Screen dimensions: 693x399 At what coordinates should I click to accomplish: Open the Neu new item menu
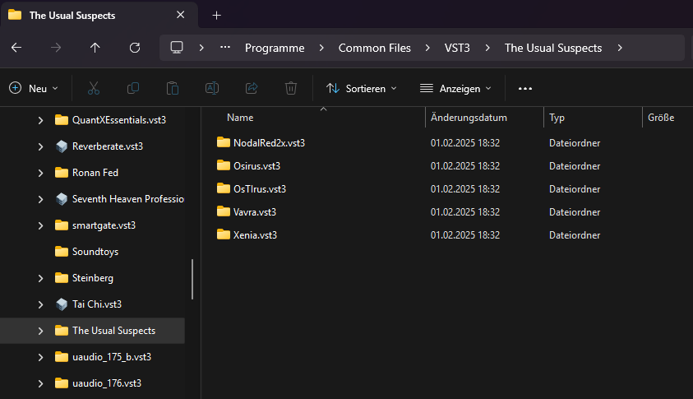pyautogui.click(x=34, y=88)
